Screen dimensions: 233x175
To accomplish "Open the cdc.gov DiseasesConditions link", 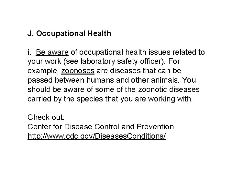I will tap(97, 136).
